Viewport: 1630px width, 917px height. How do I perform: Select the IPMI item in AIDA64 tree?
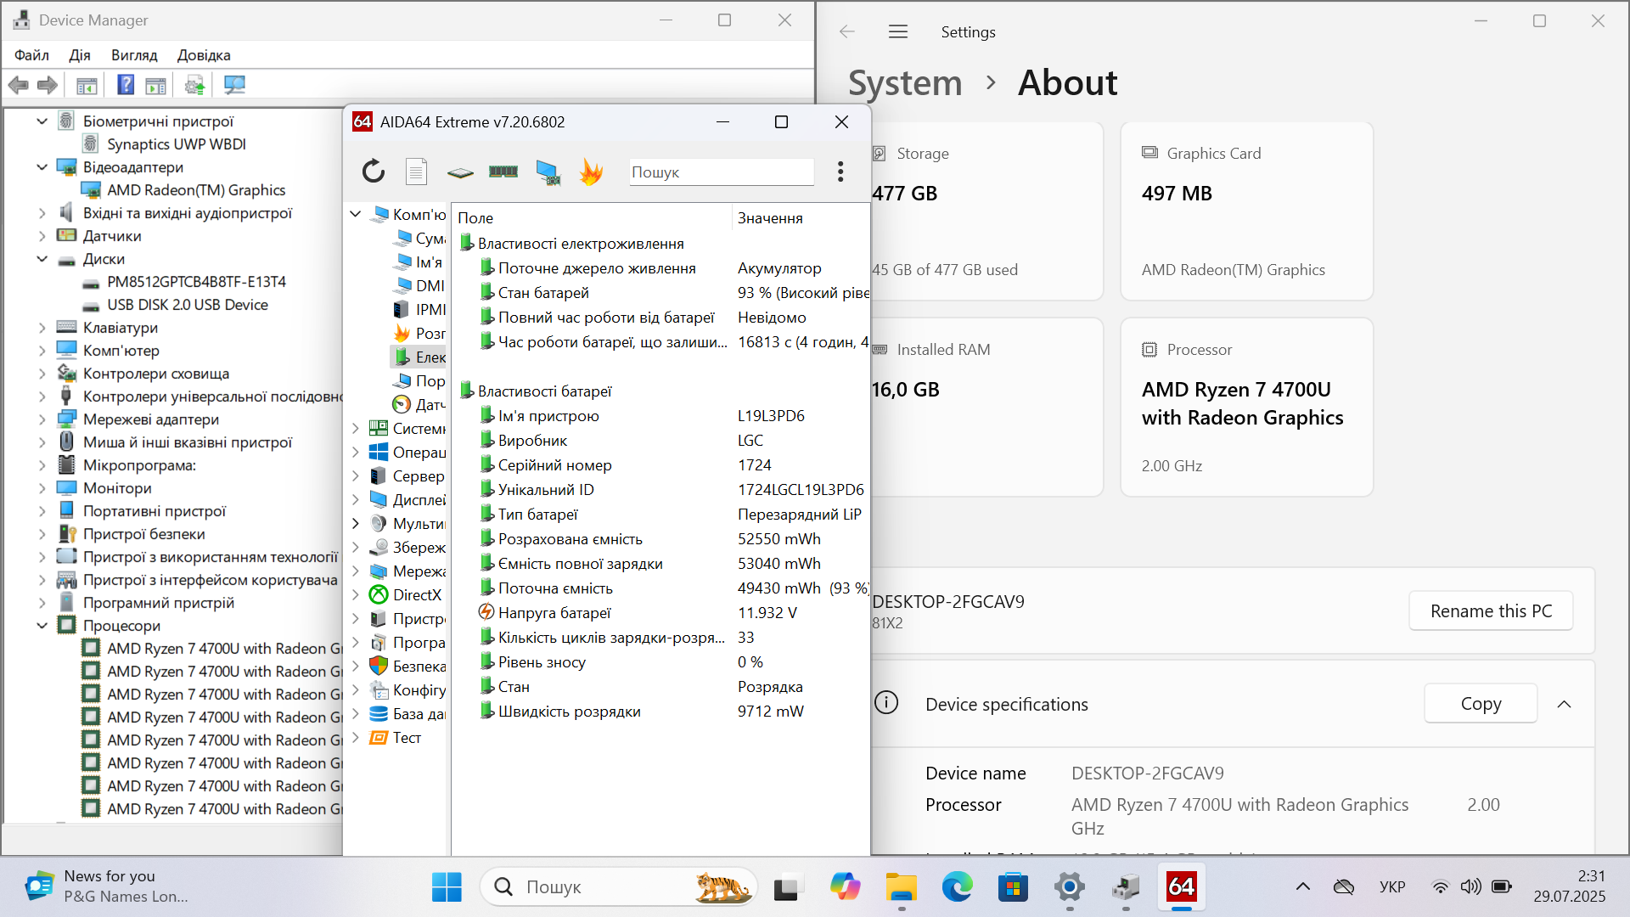pos(430,310)
